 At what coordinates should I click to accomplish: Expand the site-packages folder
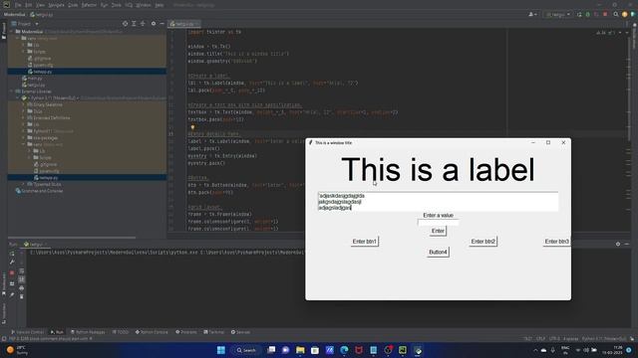pyautogui.click(x=24, y=137)
